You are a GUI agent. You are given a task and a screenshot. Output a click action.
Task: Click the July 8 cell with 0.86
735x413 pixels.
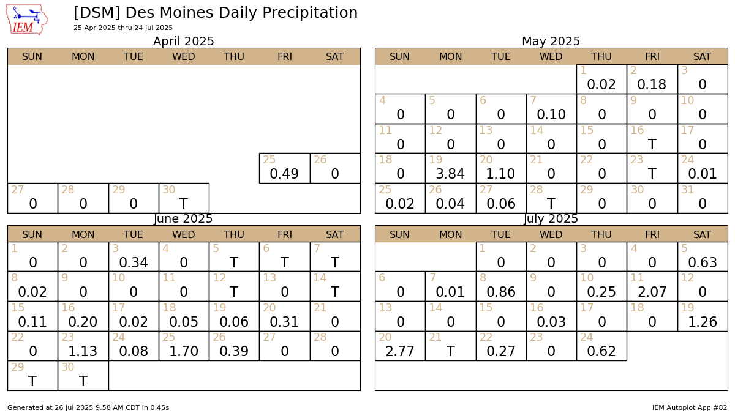(x=501, y=286)
